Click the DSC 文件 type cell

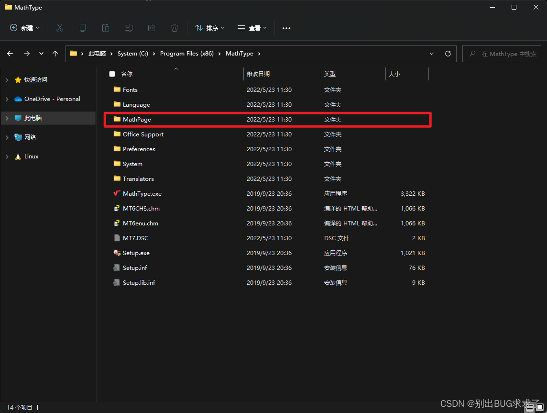coord(337,238)
